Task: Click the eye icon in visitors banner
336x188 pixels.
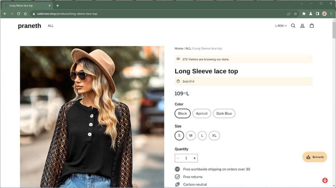Action: tap(178, 59)
